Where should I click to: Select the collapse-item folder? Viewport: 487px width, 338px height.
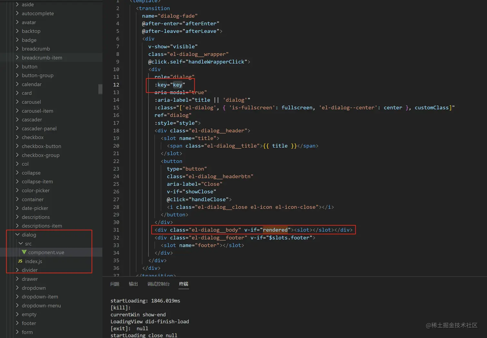pyautogui.click(x=37, y=182)
